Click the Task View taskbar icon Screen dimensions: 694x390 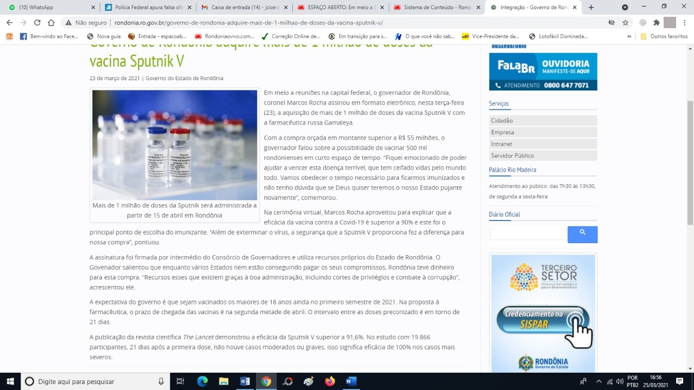[181, 381]
